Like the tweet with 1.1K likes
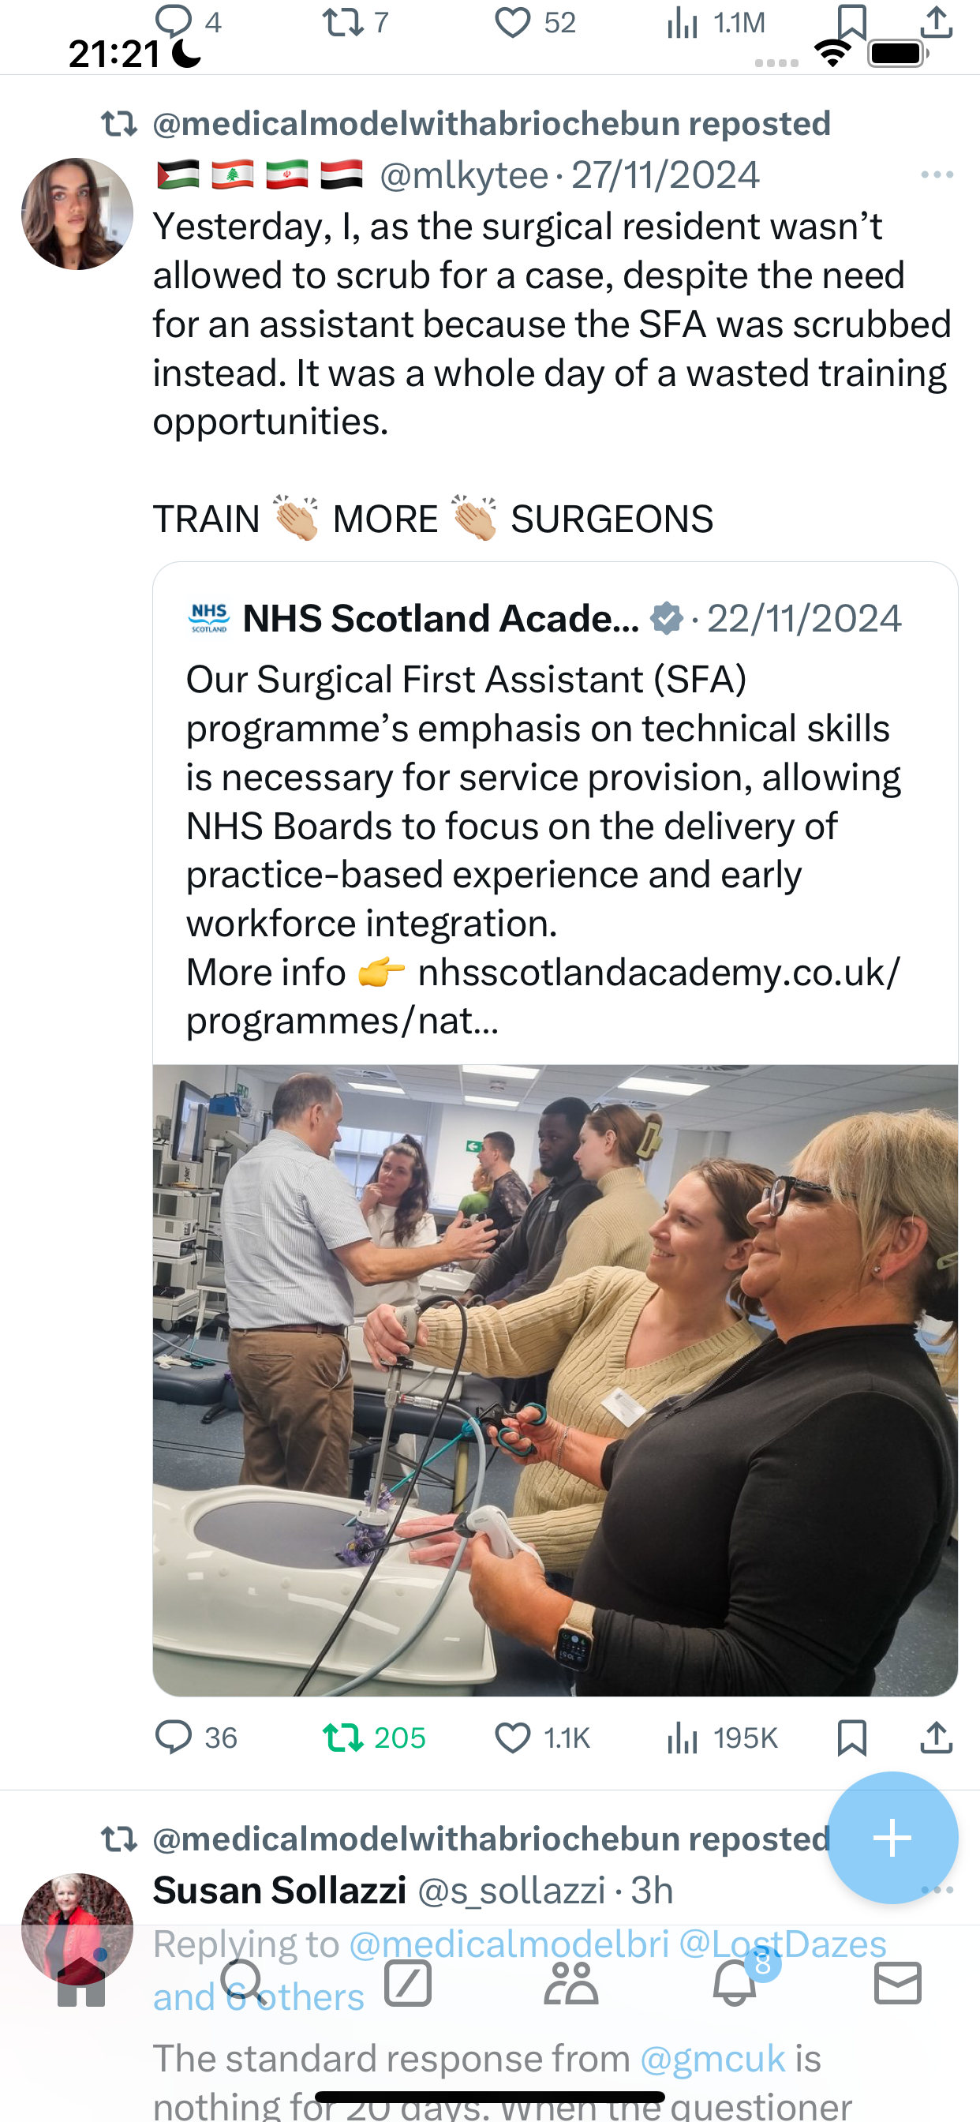Viewport: 980px width, 2122px height. (x=542, y=1738)
